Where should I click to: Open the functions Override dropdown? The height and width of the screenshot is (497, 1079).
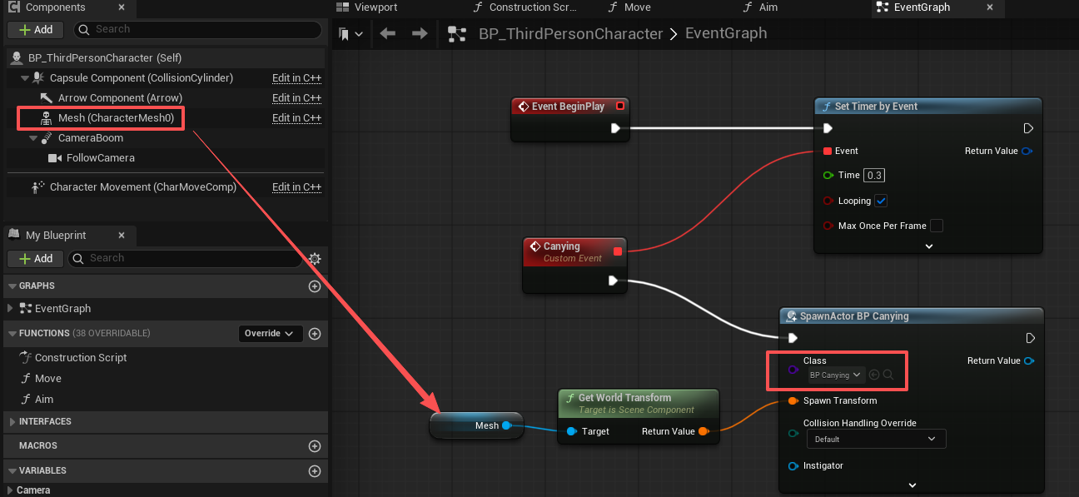coord(269,334)
